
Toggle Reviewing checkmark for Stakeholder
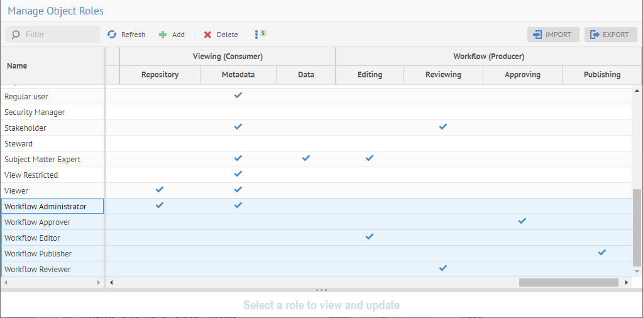click(x=443, y=127)
